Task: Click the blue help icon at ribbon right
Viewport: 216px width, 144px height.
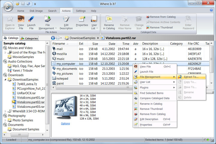Action: 211,10
